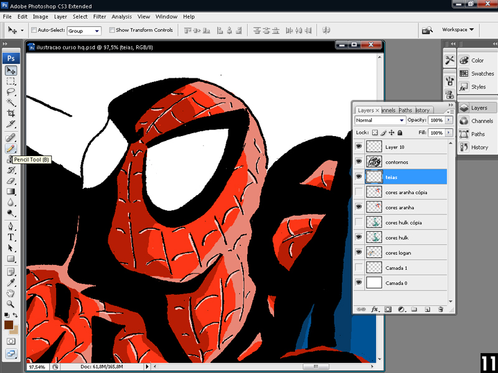Hide the contornos layer

[x=358, y=162]
